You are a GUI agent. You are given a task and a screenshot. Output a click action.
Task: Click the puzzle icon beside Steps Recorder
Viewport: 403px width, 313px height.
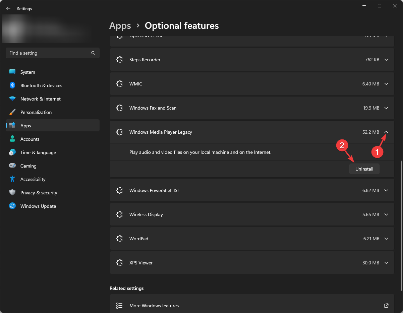coord(119,60)
